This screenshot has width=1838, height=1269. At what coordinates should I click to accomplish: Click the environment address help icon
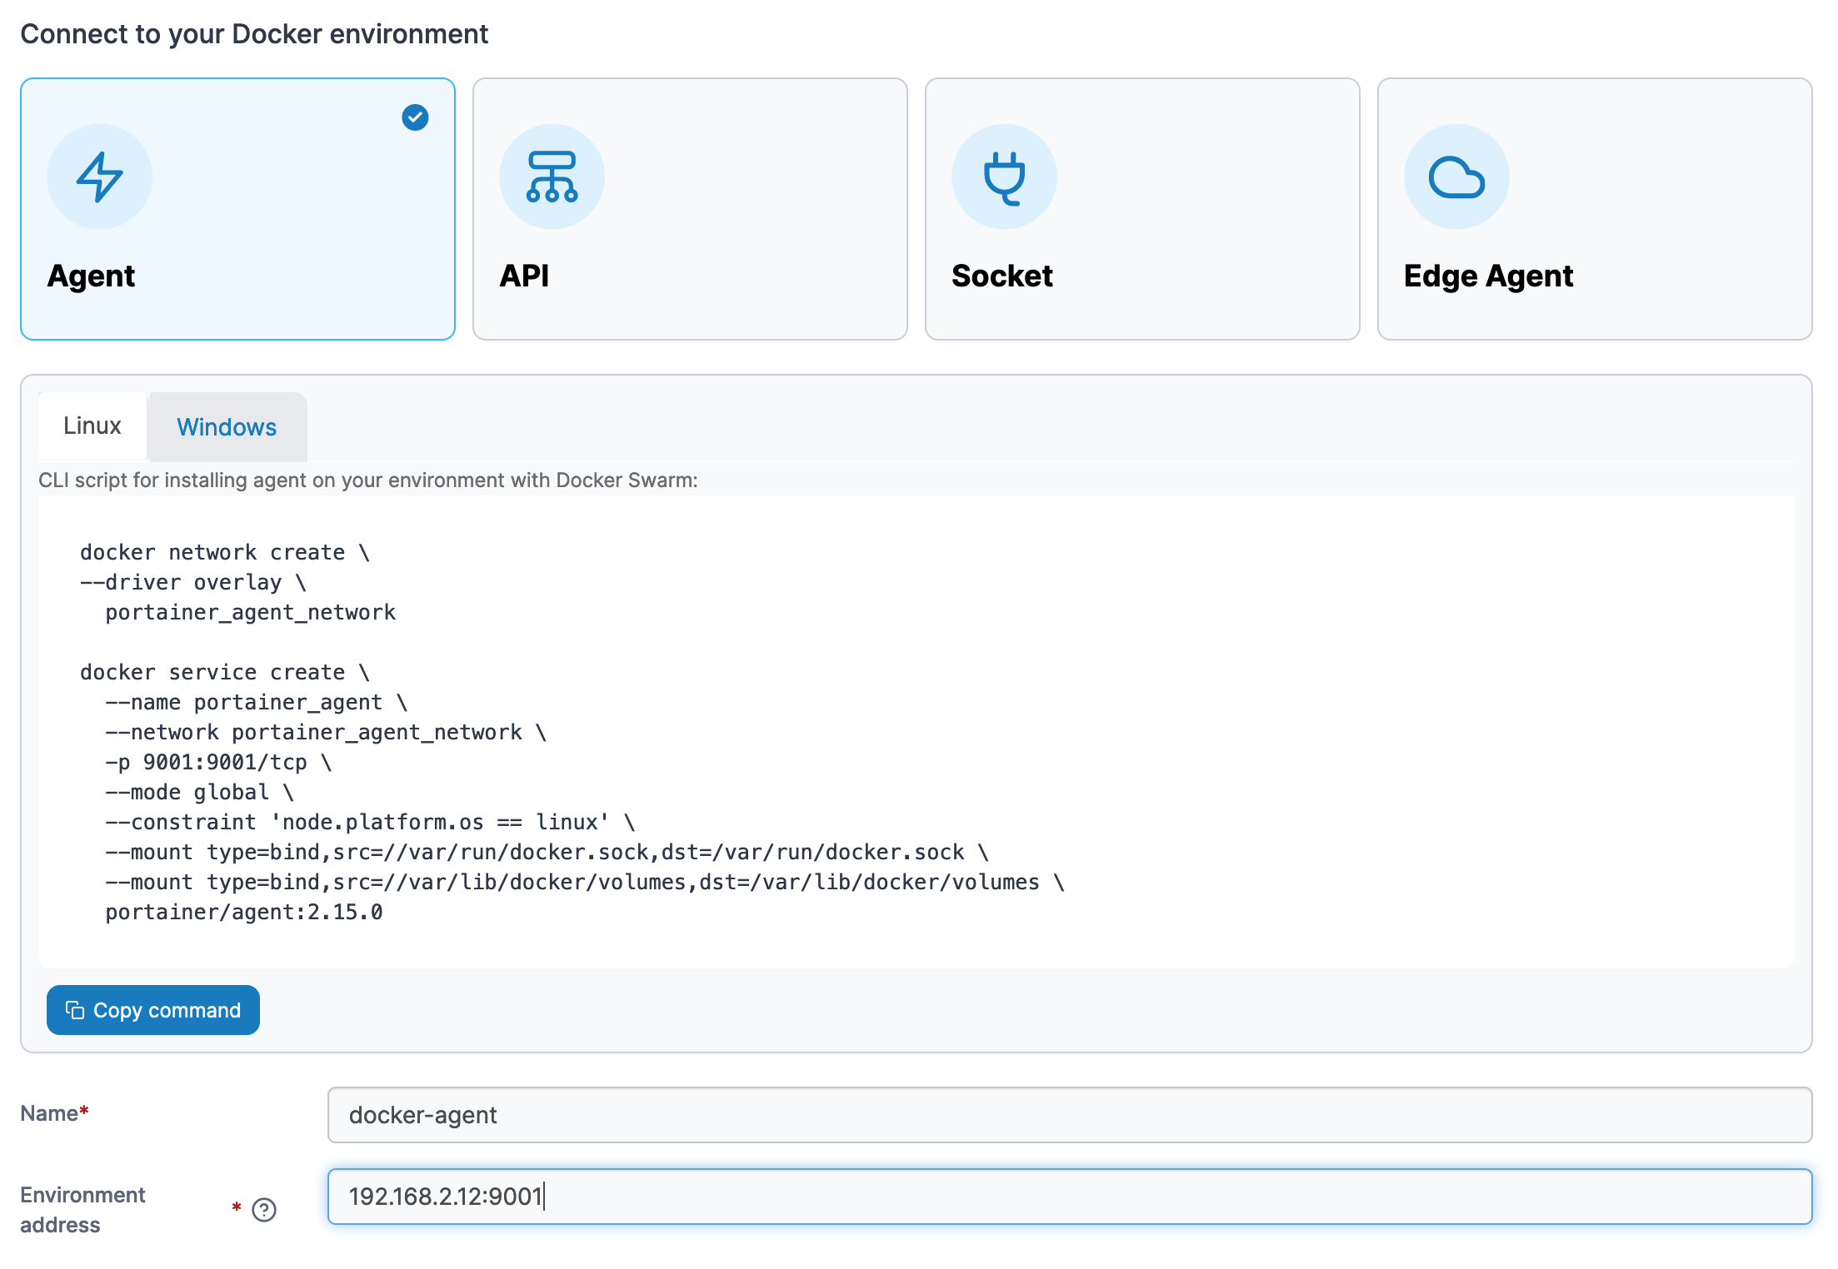point(264,1209)
